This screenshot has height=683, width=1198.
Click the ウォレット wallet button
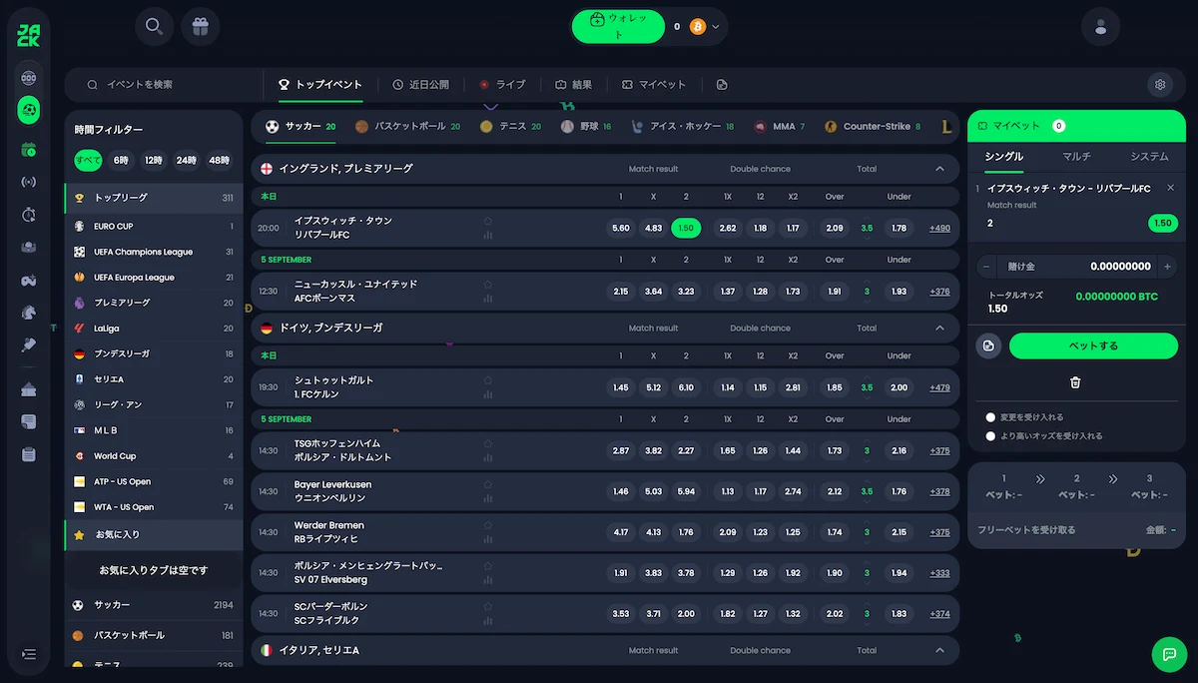618,26
